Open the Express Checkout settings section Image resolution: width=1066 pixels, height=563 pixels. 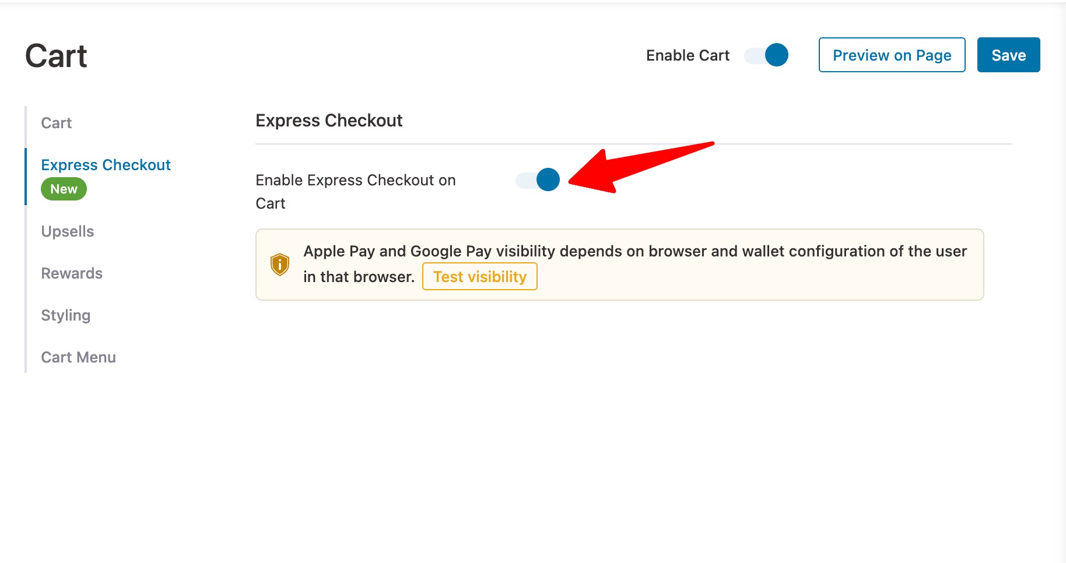(x=106, y=165)
